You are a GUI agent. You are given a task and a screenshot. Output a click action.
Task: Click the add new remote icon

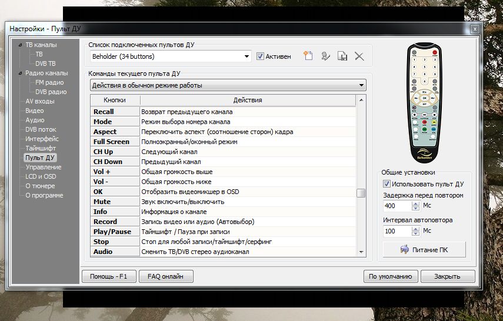click(307, 56)
